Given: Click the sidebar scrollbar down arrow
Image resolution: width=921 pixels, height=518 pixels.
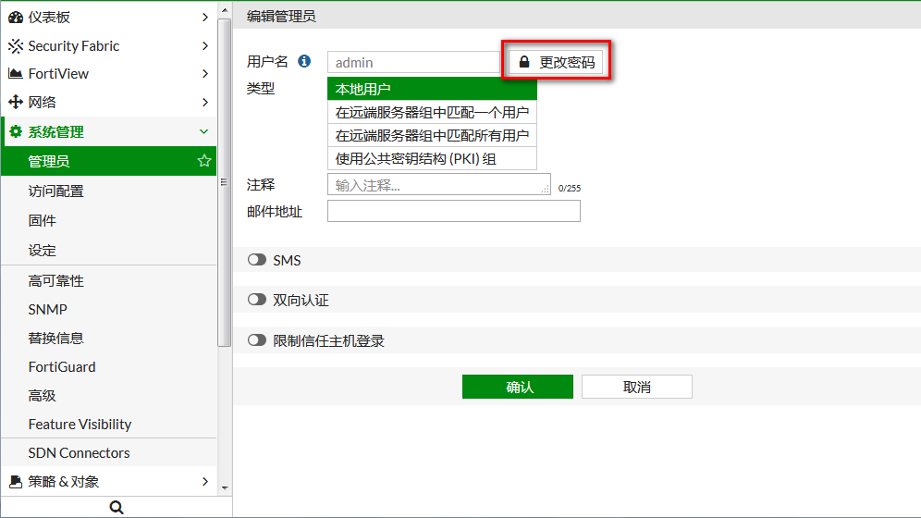Looking at the screenshot, I should coord(224,487).
